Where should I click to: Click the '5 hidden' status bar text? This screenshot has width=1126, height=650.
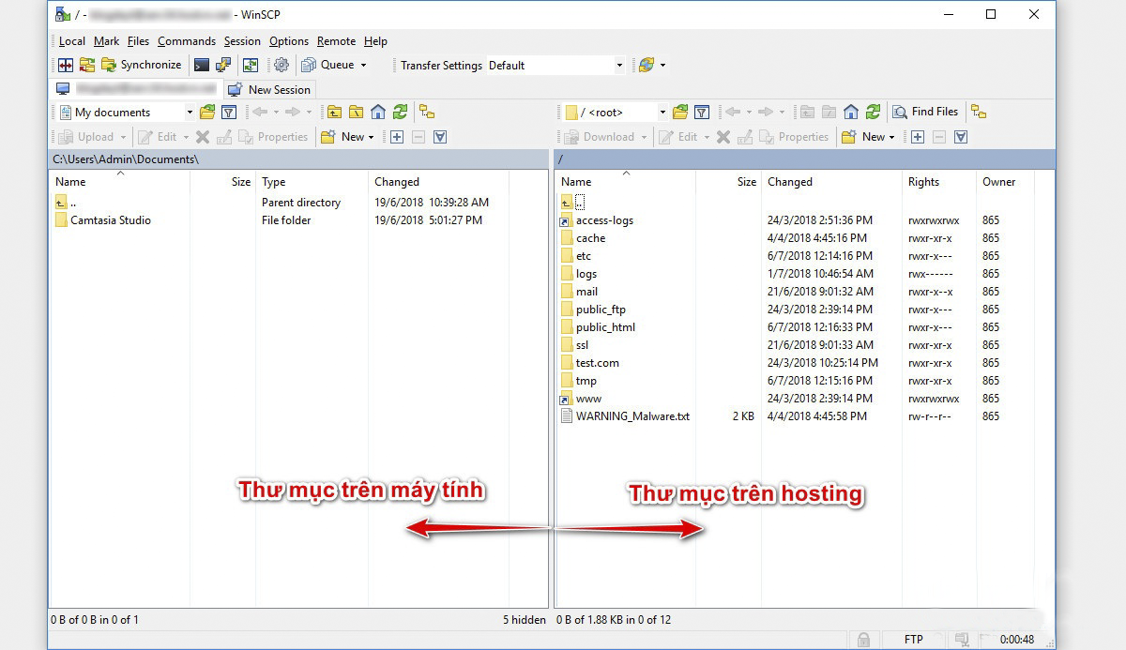click(524, 619)
